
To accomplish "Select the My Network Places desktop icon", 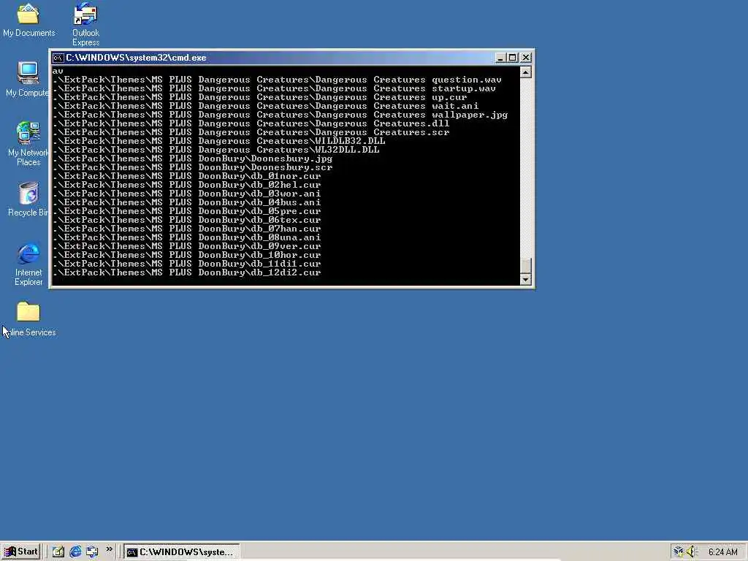I will tap(28, 144).
